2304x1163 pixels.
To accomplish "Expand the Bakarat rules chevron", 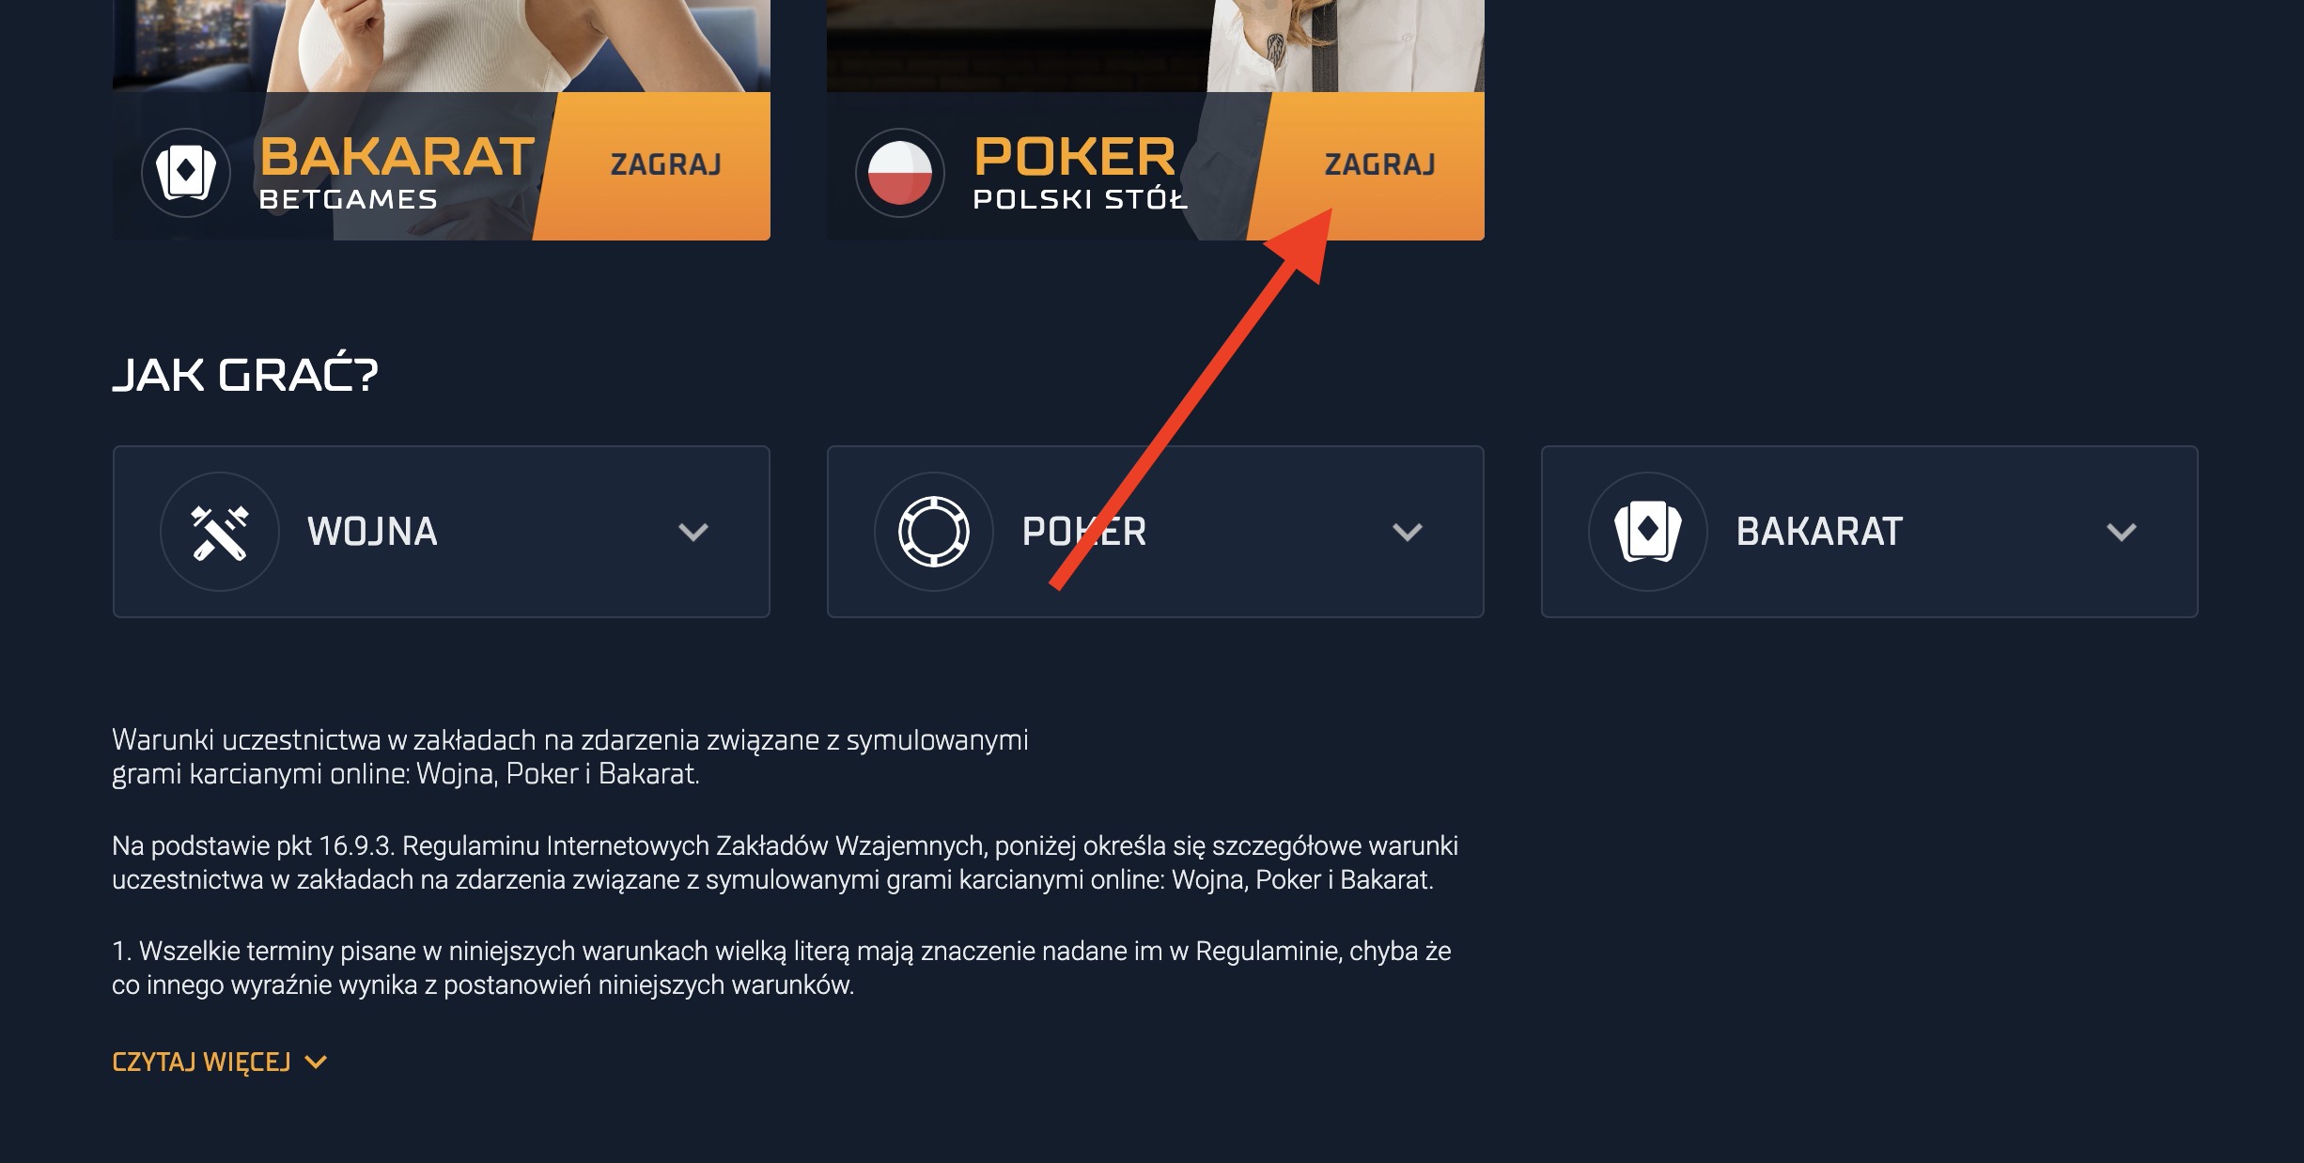I will 2122,533.
